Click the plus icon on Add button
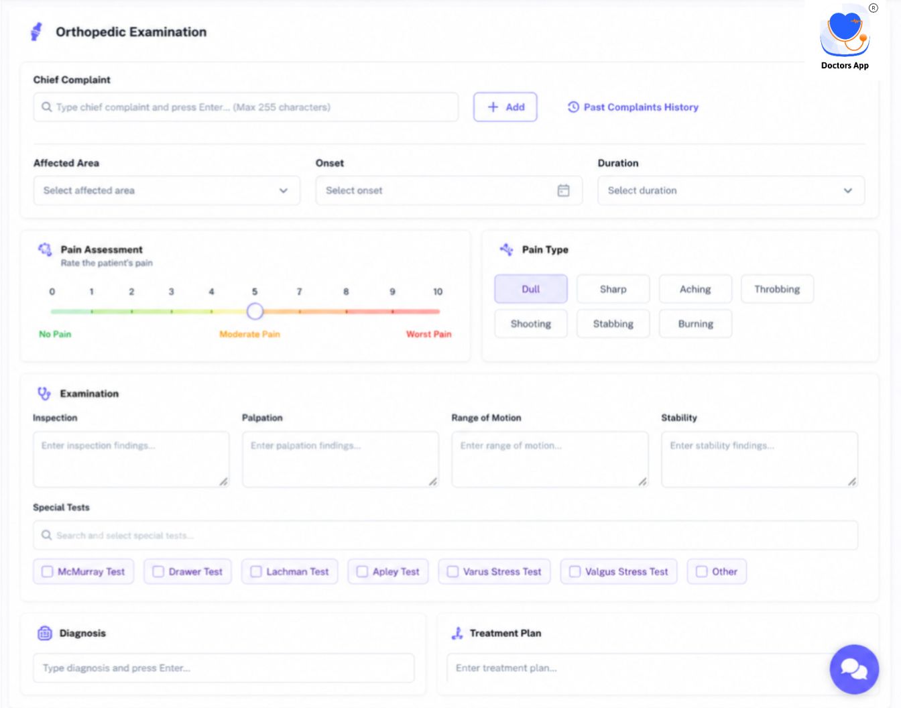The width and height of the screenshot is (901, 708). [493, 107]
